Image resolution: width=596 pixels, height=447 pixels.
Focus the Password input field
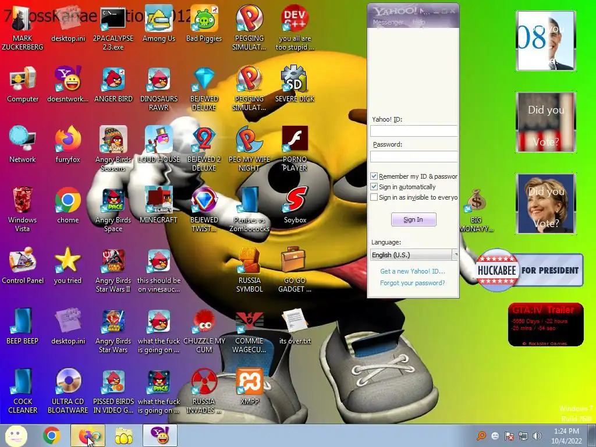(414, 156)
